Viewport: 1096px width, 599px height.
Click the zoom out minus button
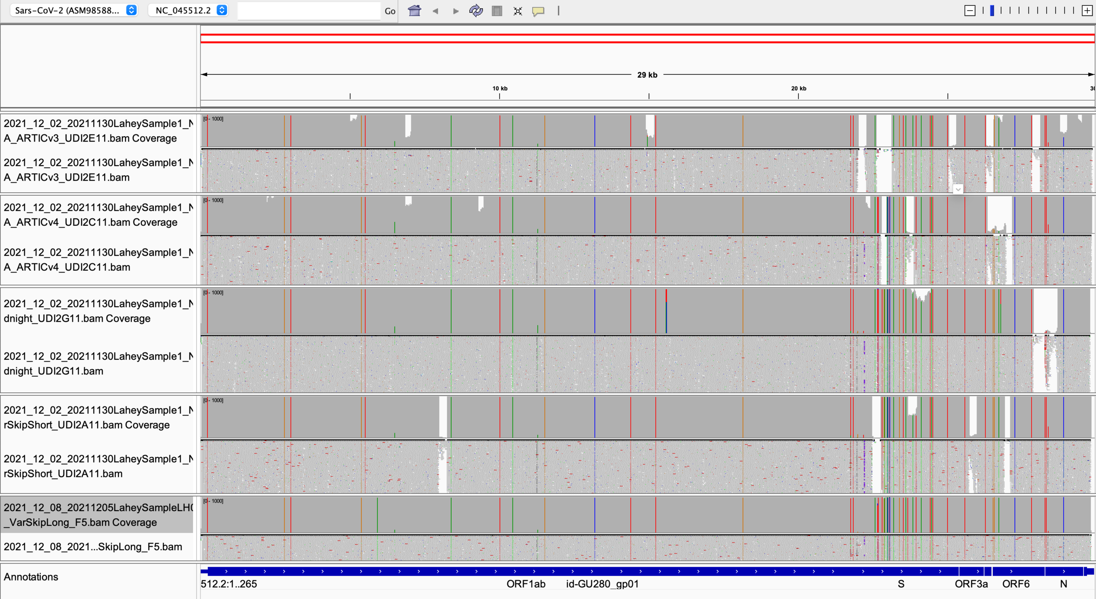[x=970, y=11]
